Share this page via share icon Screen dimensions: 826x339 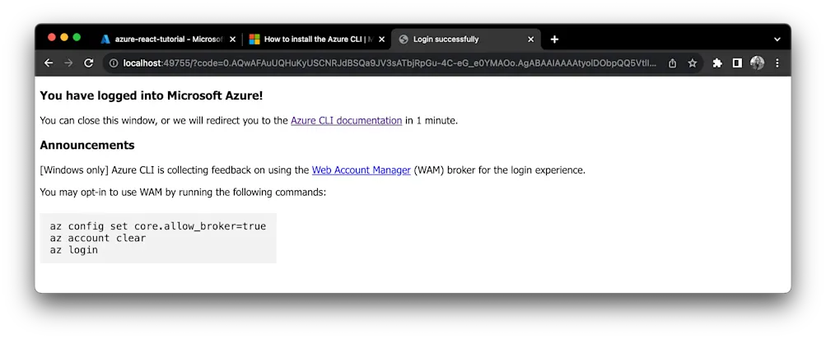pyautogui.click(x=672, y=63)
